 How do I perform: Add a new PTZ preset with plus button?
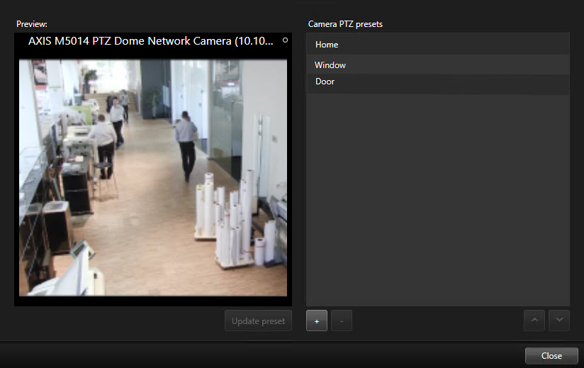click(x=316, y=321)
